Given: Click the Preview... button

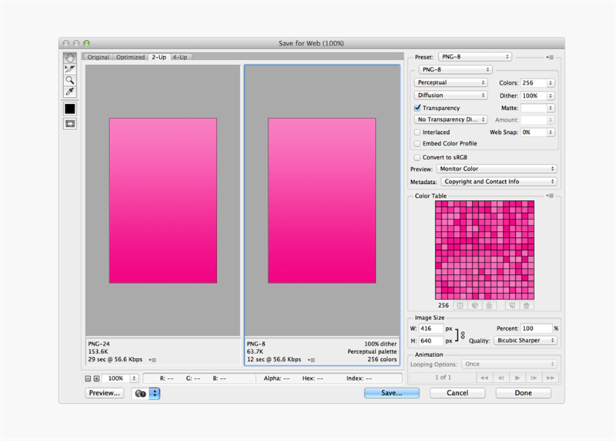Looking at the screenshot, I should coord(104,393).
